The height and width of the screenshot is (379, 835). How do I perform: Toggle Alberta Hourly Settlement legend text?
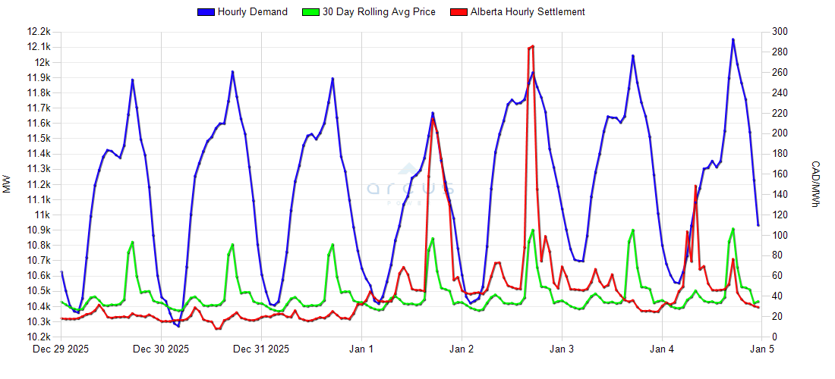click(528, 12)
